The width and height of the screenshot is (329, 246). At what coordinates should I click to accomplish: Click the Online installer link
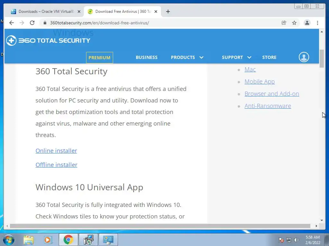pyautogui.click(x=56, y=151)
